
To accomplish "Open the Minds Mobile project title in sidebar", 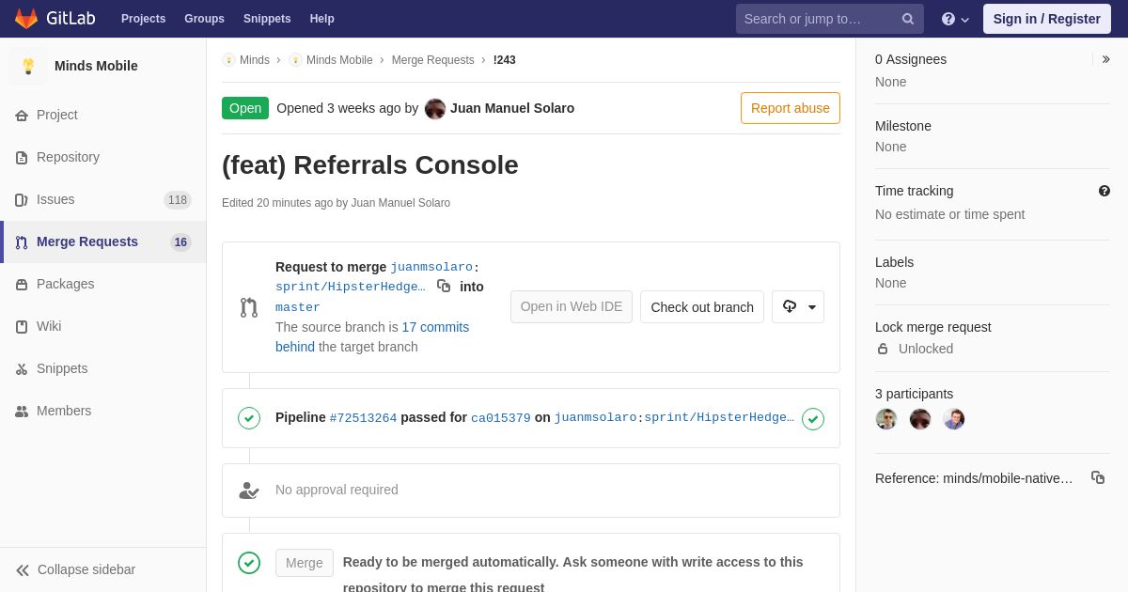I will (x=96, y=66).
